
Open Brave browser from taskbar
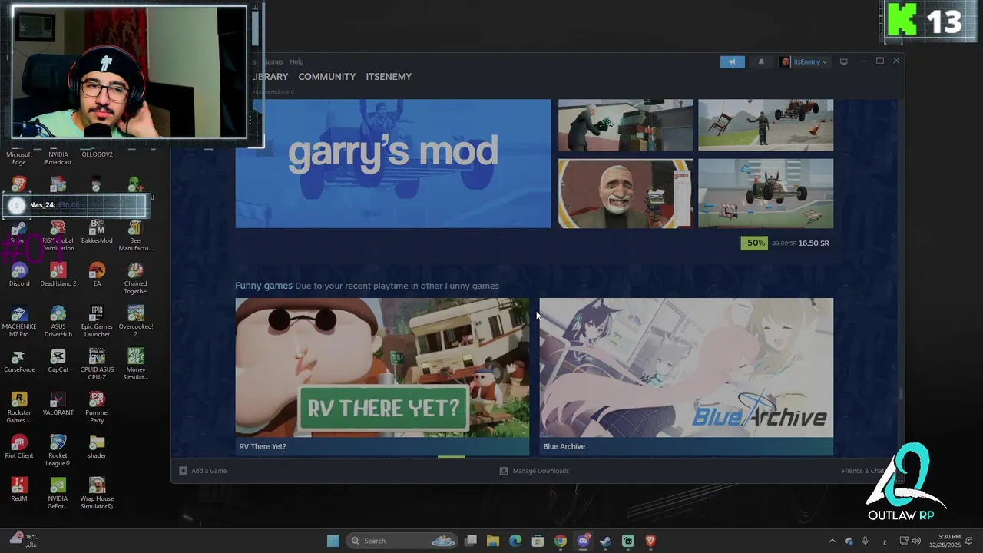pos(650,541)
